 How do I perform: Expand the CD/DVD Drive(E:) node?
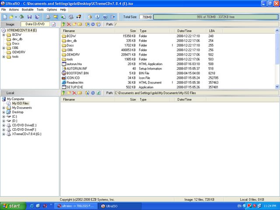pos(3,126)
